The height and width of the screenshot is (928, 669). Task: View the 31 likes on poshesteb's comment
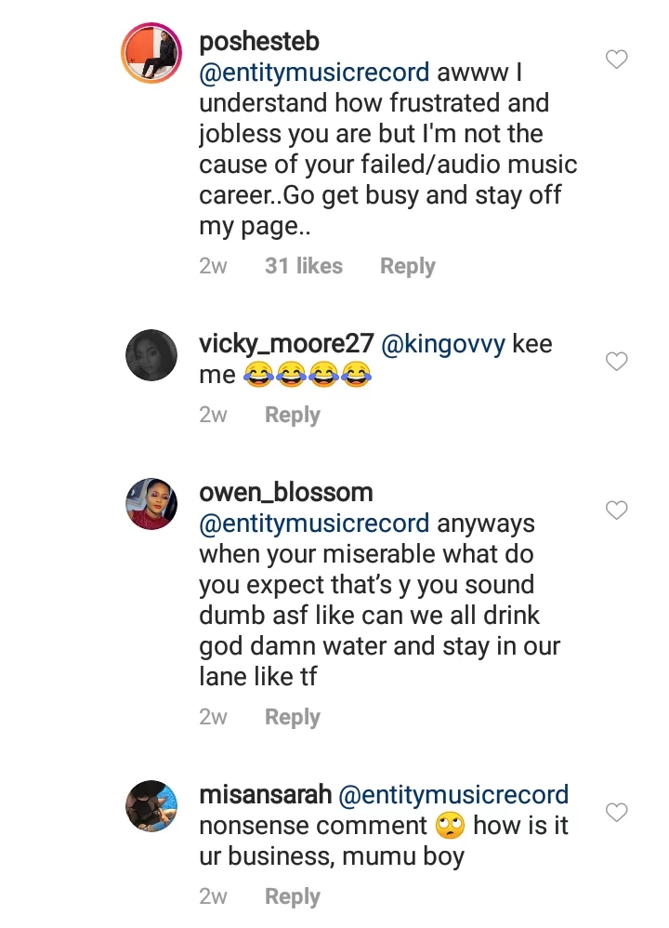(303, 266)
